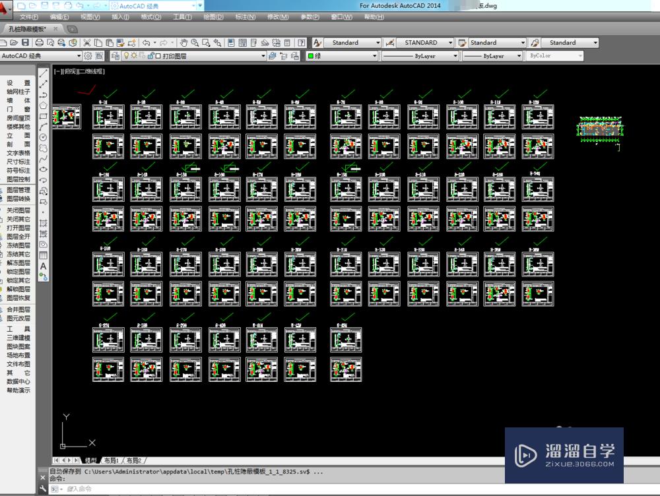The height and width of the screenshot is (496, 660).
Task: Click the Zoom Window icon
Action: pos(206,42)
